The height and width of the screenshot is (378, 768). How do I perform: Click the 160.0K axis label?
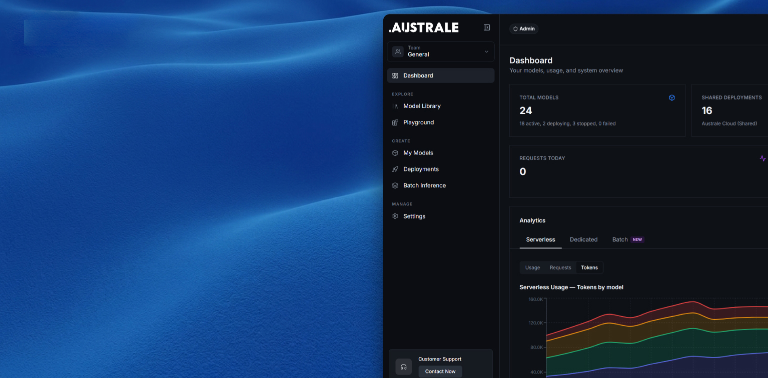click(535, 299)
